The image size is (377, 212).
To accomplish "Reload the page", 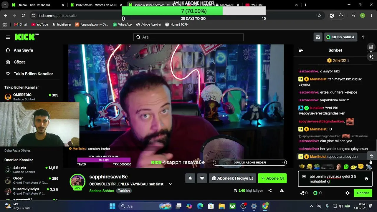I will click(23, 16).
